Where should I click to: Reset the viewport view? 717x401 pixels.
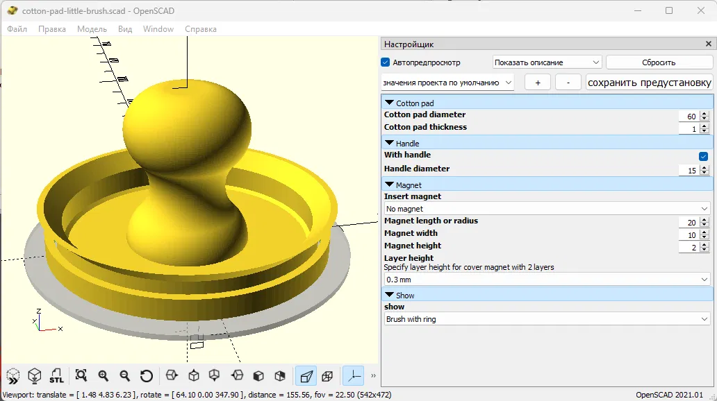(x=147, y=376)
